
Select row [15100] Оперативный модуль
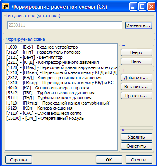coord(61,118)
